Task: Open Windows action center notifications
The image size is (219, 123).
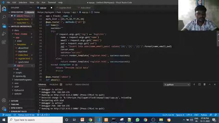Action: click(214, 120)
